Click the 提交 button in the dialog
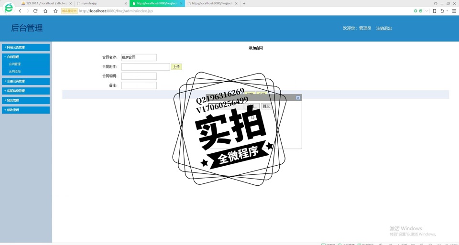This screenshot has width=459, height=245. (266, 106)
